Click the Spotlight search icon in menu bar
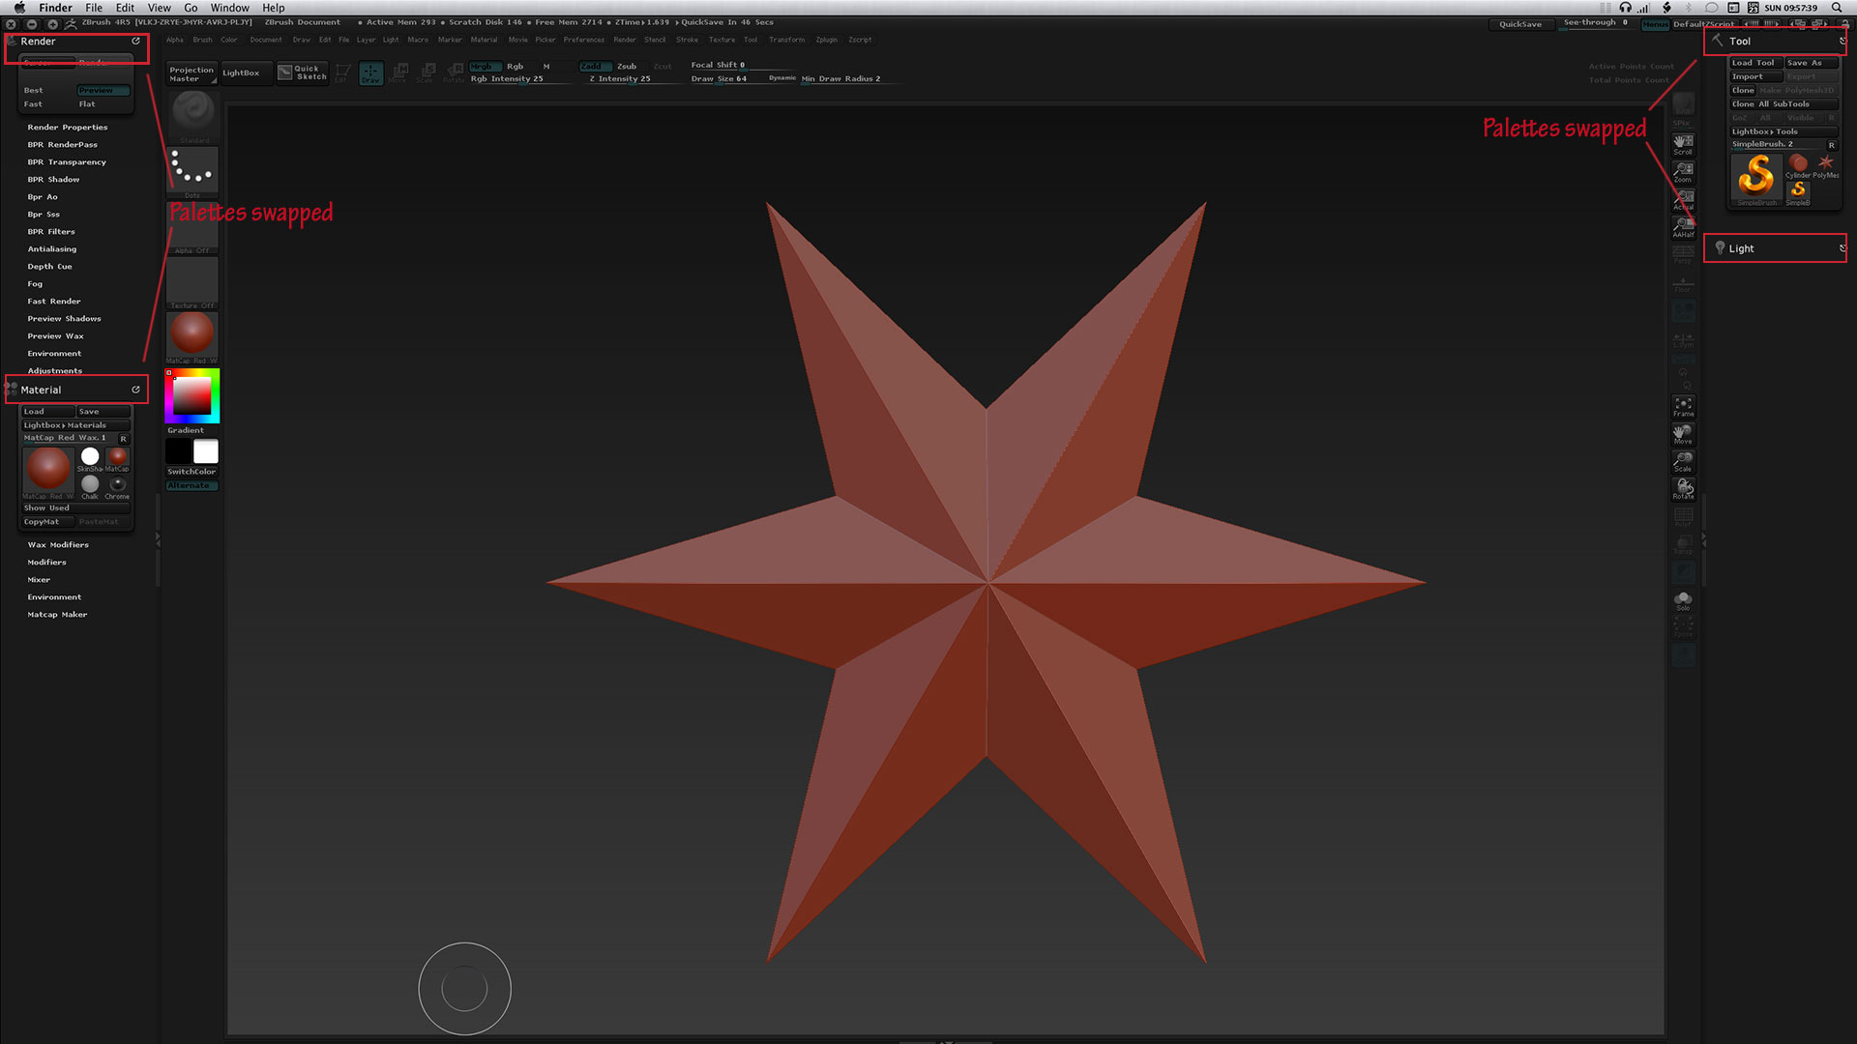Screen dimensions: 1857x1044 click(1836, 8)
